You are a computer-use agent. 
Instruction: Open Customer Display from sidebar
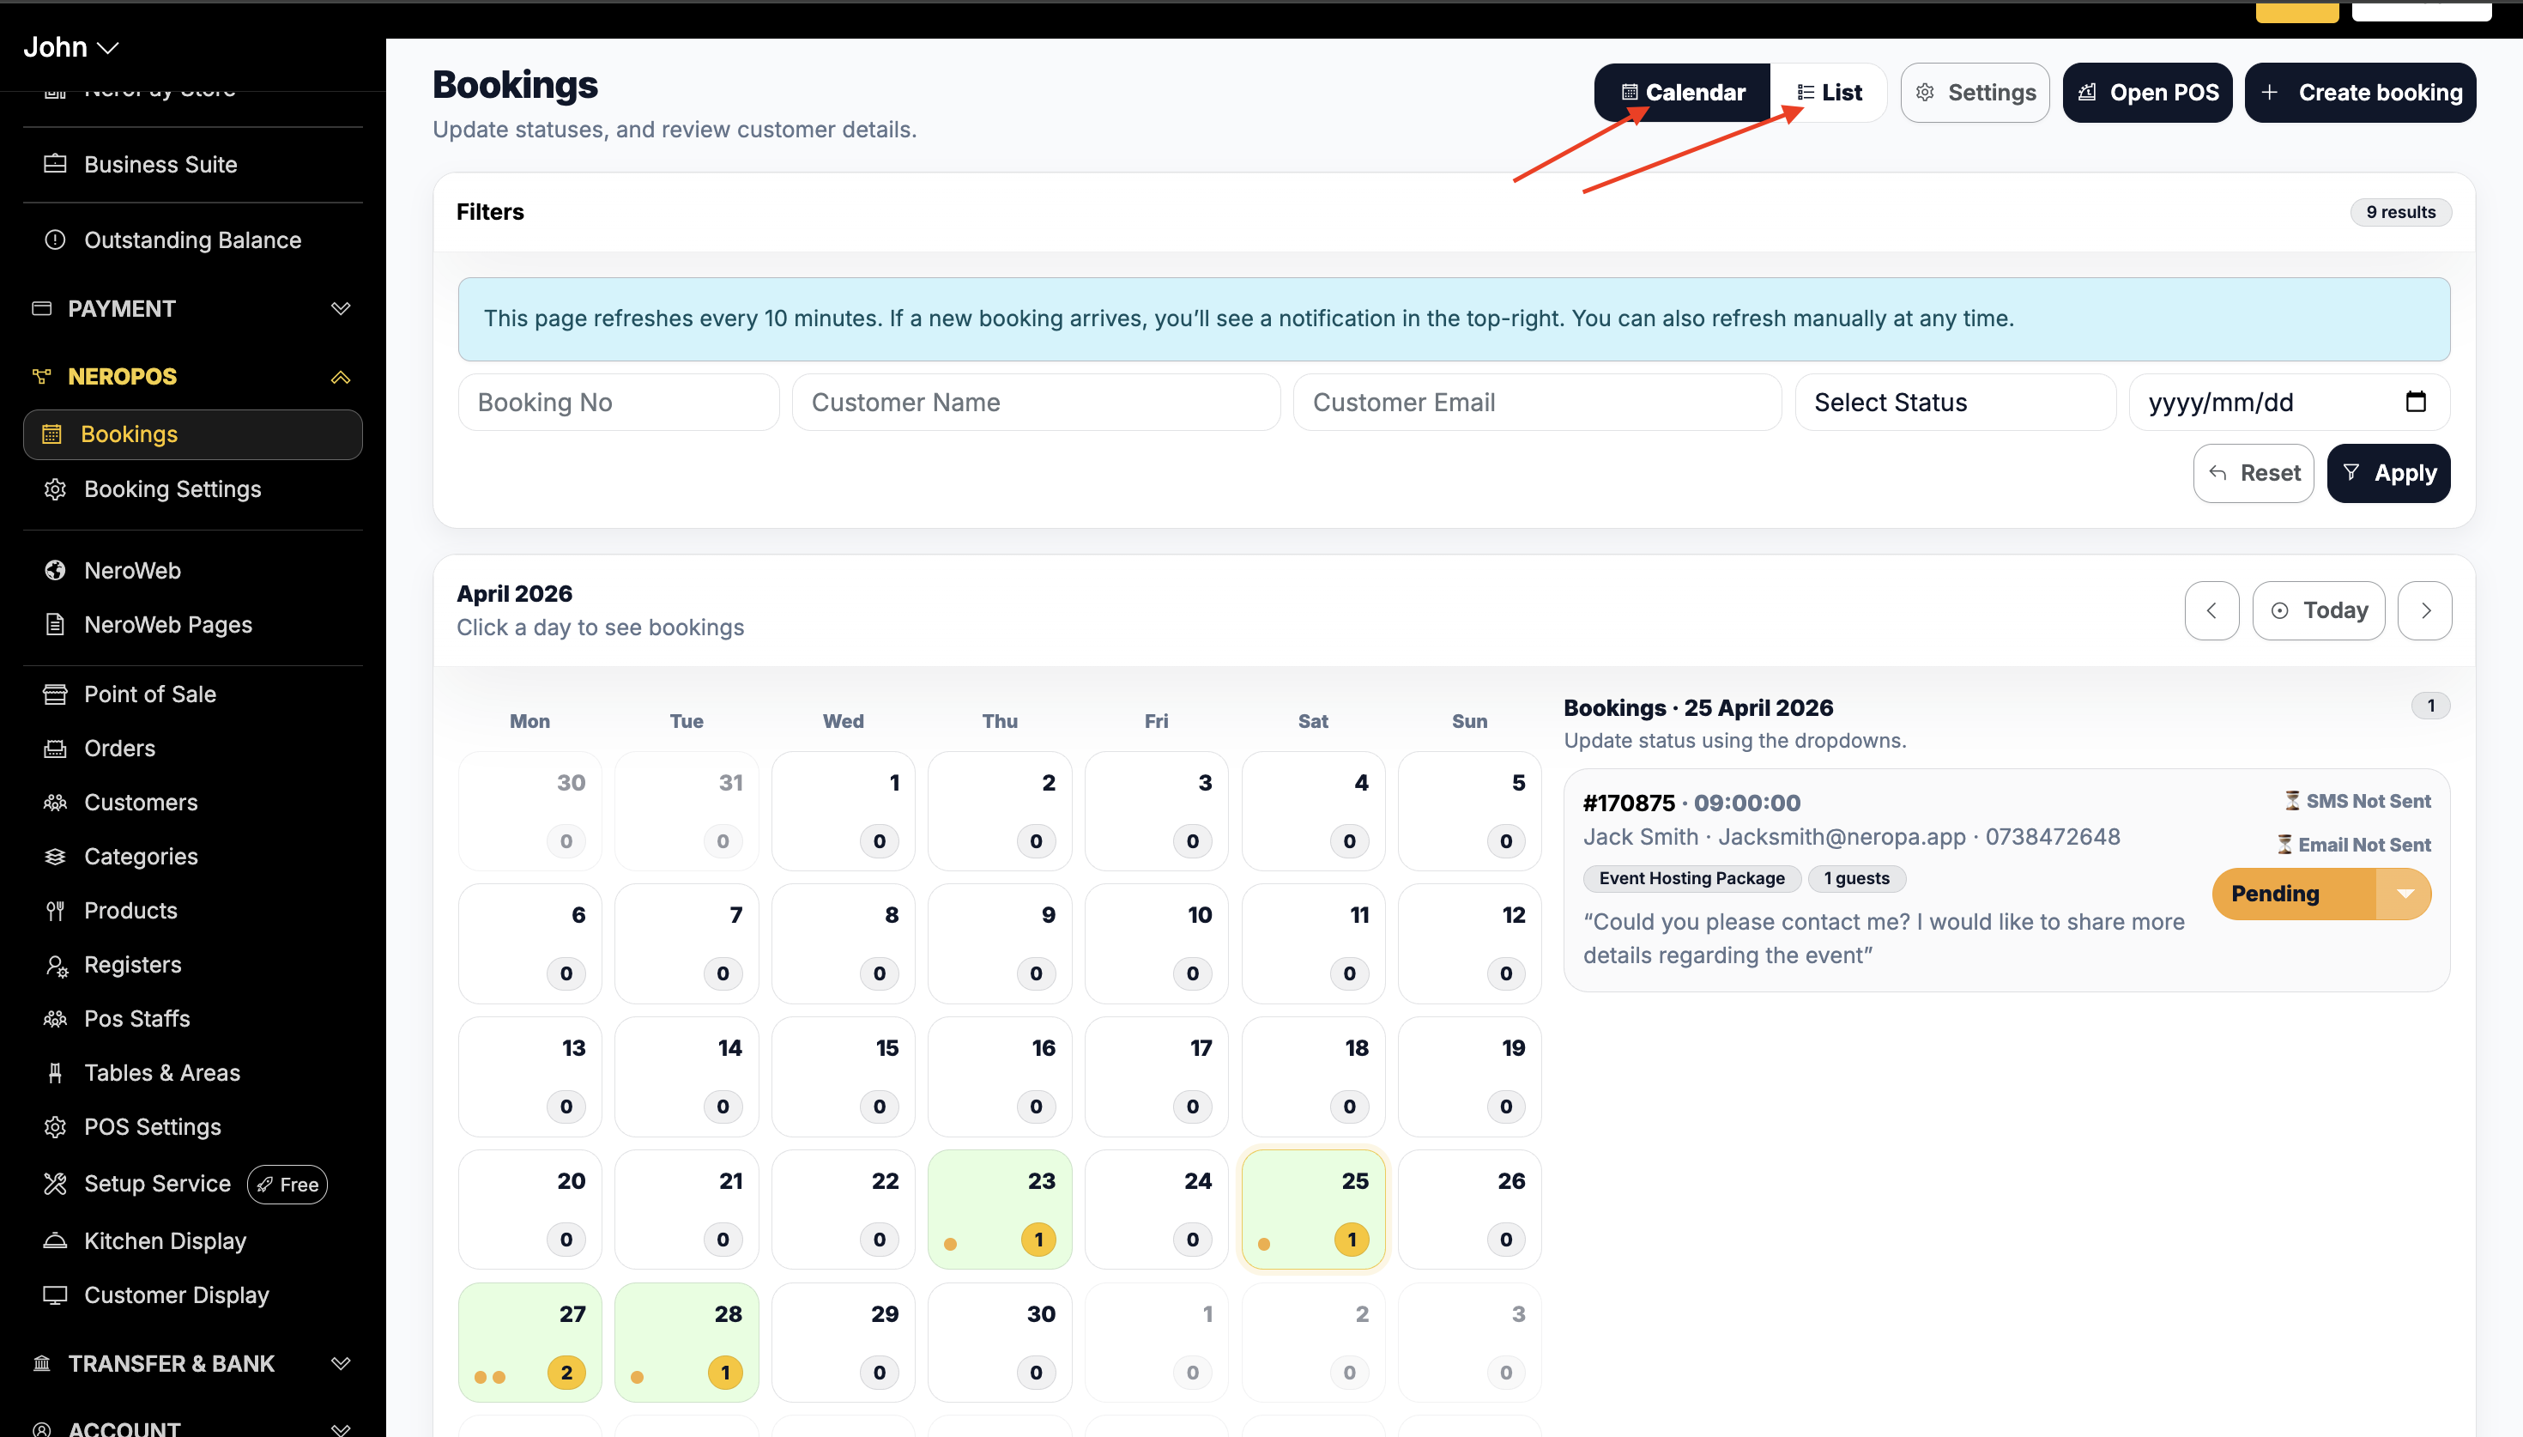click(176, 1295)
